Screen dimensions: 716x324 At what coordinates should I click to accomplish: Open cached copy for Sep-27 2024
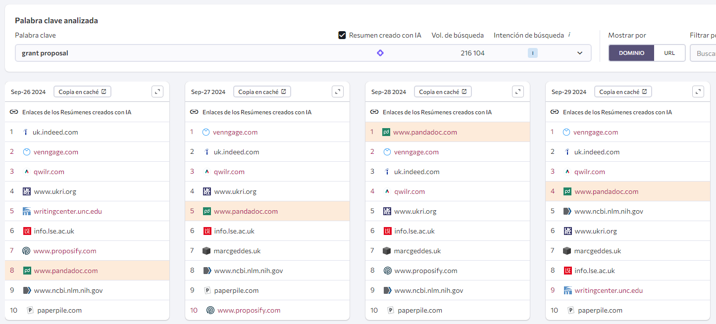(262, 92)
